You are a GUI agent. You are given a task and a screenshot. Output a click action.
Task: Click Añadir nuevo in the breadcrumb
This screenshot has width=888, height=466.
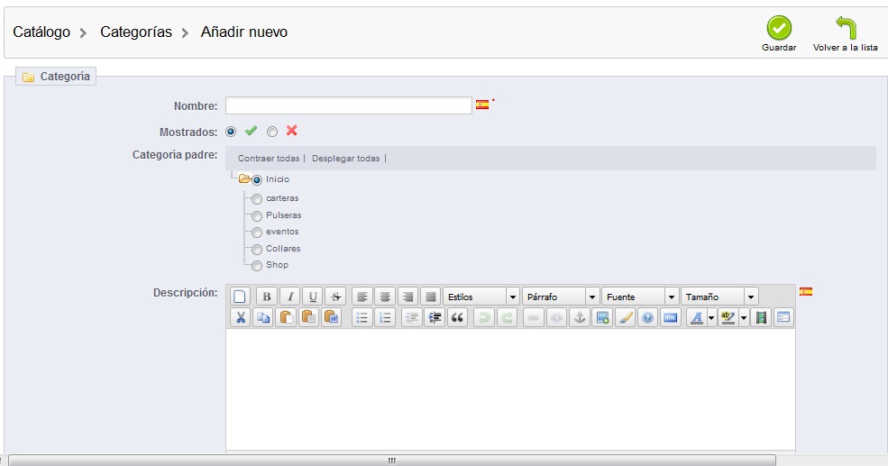pyautogui.click(x=244, y=32)
